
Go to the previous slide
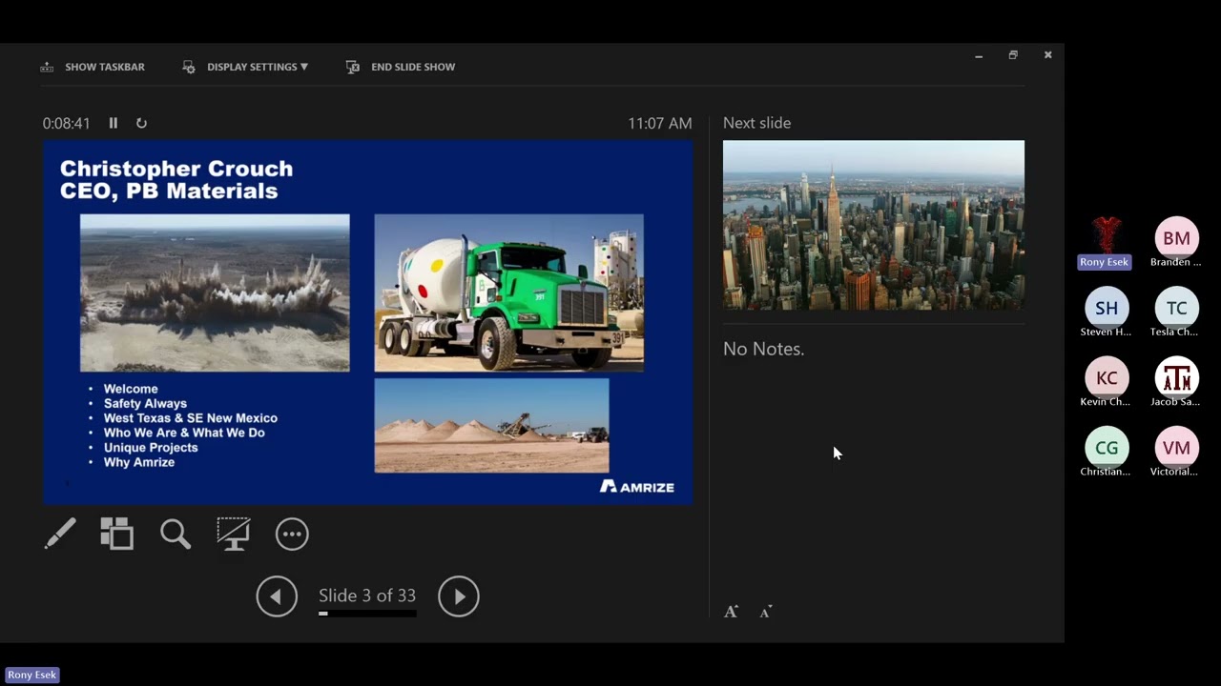(277, 596)
